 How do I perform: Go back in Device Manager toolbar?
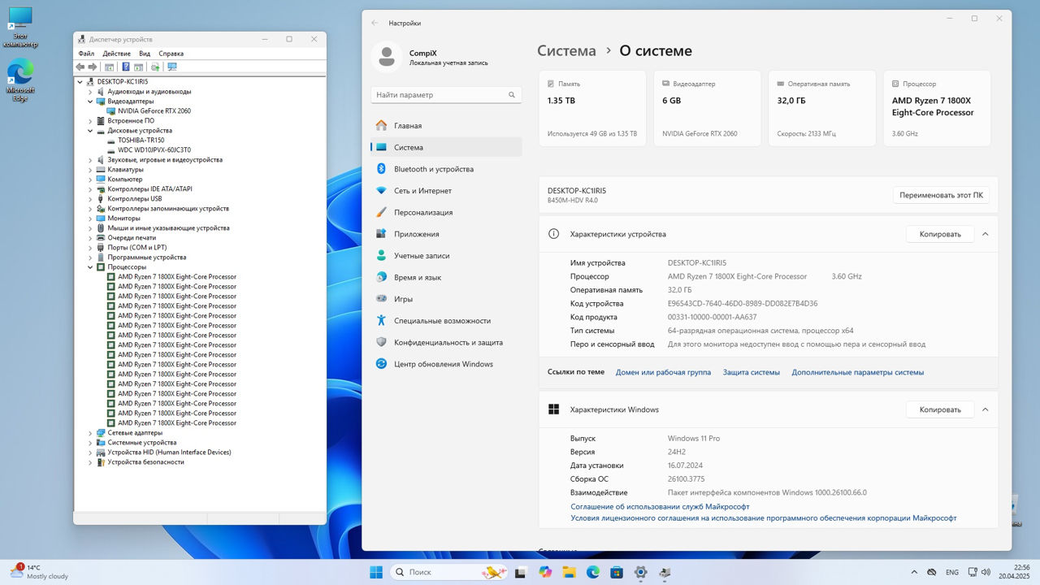[x=80, y=67]
